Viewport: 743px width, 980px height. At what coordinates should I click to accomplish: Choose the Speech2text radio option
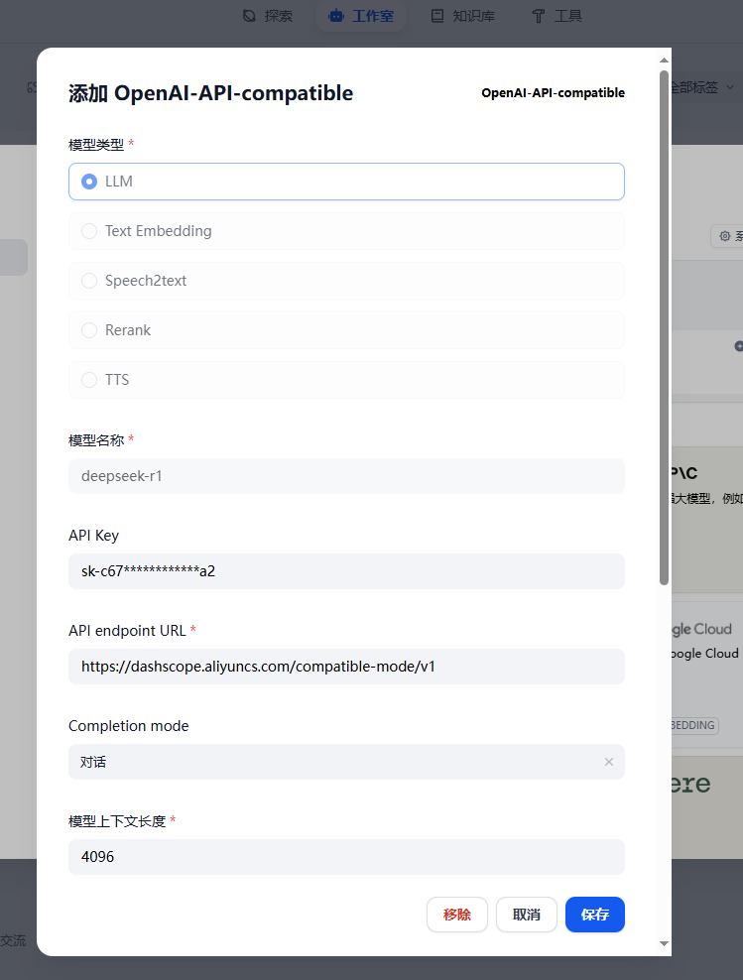click(89, 281)
